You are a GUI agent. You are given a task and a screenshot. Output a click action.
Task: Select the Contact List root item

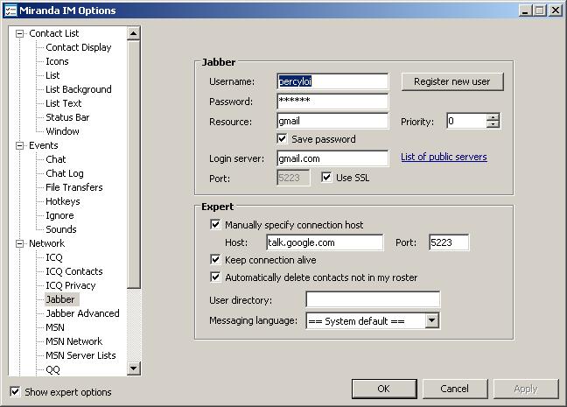(x=54, y=33)
